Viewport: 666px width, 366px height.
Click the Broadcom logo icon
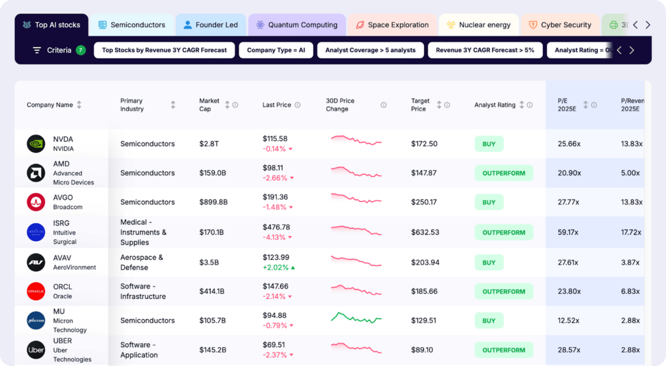[36, 202]
